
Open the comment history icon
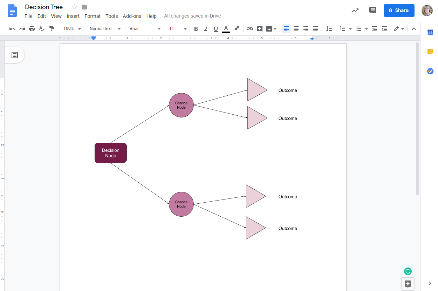(372, 11)
